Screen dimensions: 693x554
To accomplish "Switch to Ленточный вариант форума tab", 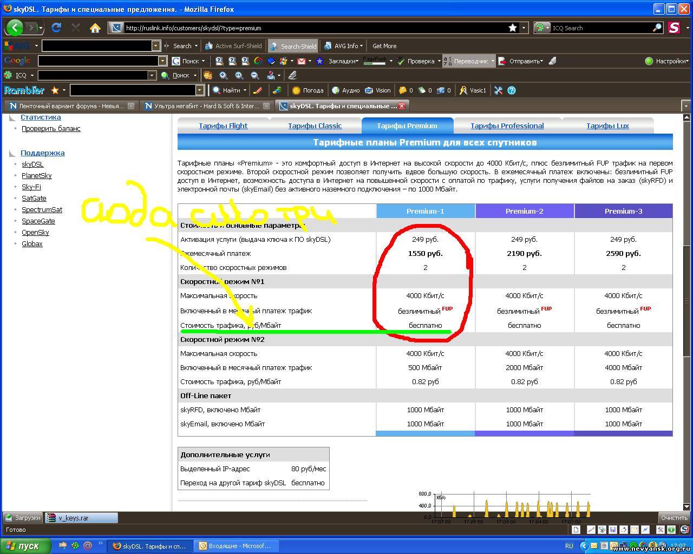I will (x=70, y=106).
